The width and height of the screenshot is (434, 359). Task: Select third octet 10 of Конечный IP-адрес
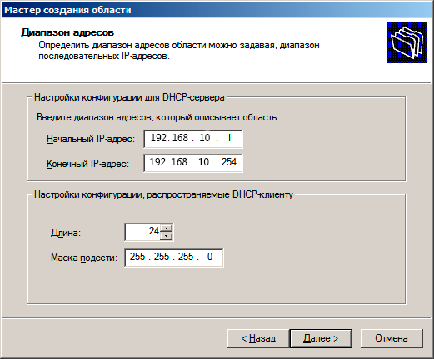pyautogui.click(x=203, y=162)
